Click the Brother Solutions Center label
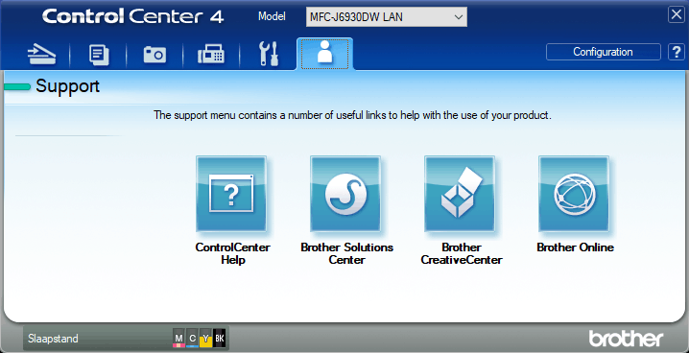The height and width of the screenshot is (353, 689). (346, 253)
